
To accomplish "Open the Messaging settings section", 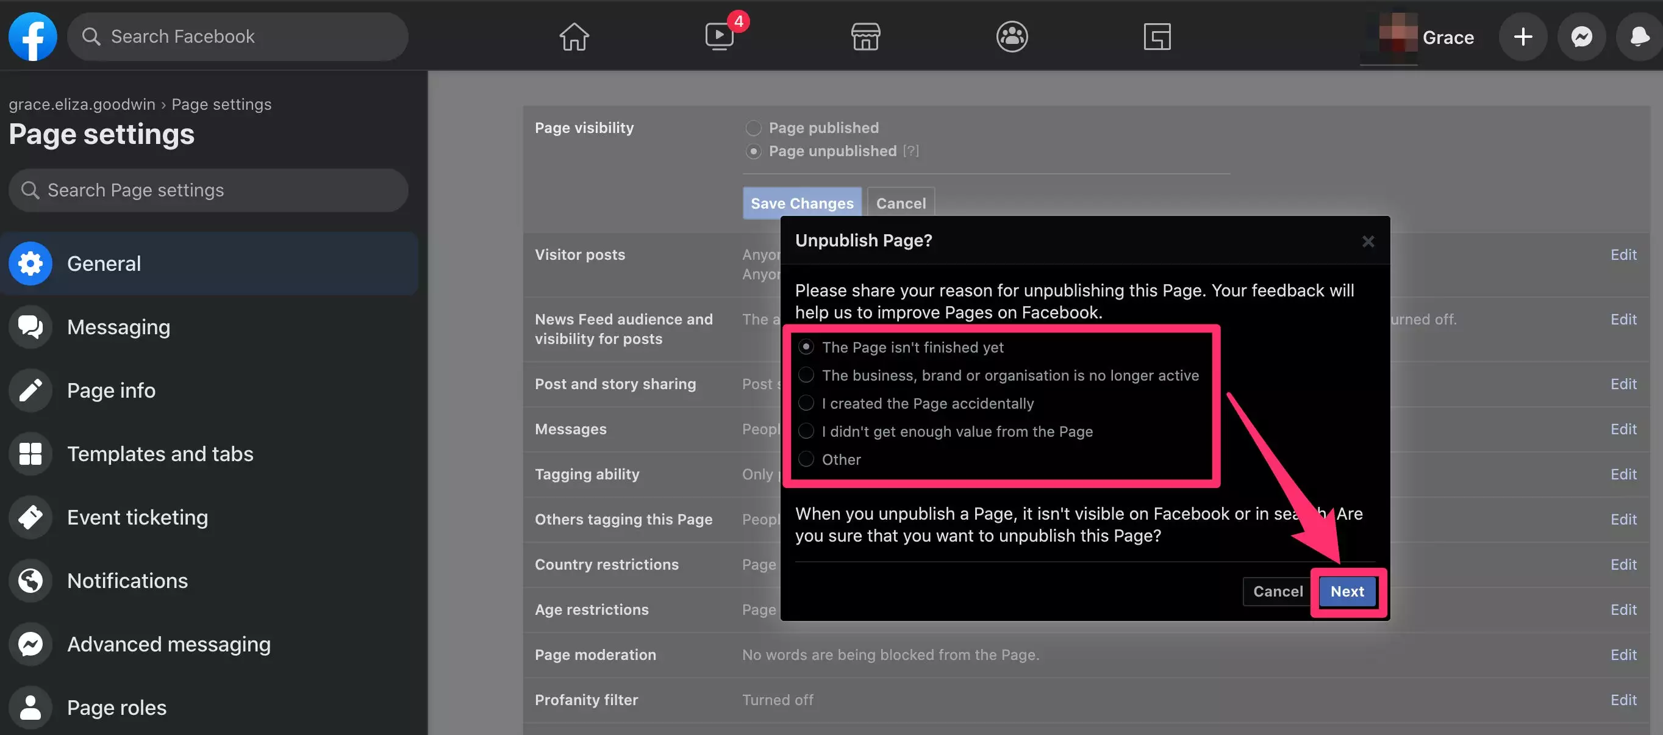I will pos(118,327).
